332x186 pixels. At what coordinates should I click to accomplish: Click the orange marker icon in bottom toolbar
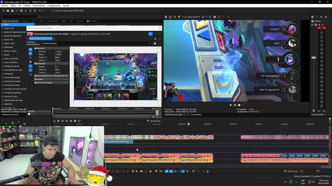(156, 171)
